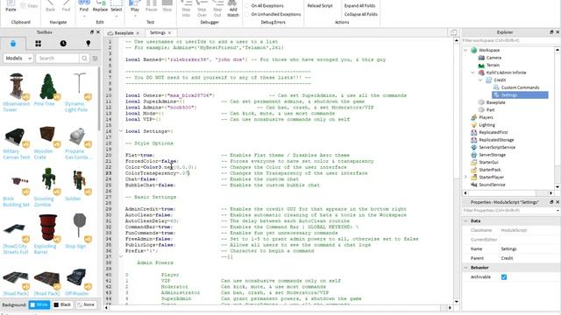The image size is (561, 315).
Task: Switch to the Baseplate tab
Action: coord(124,33)
